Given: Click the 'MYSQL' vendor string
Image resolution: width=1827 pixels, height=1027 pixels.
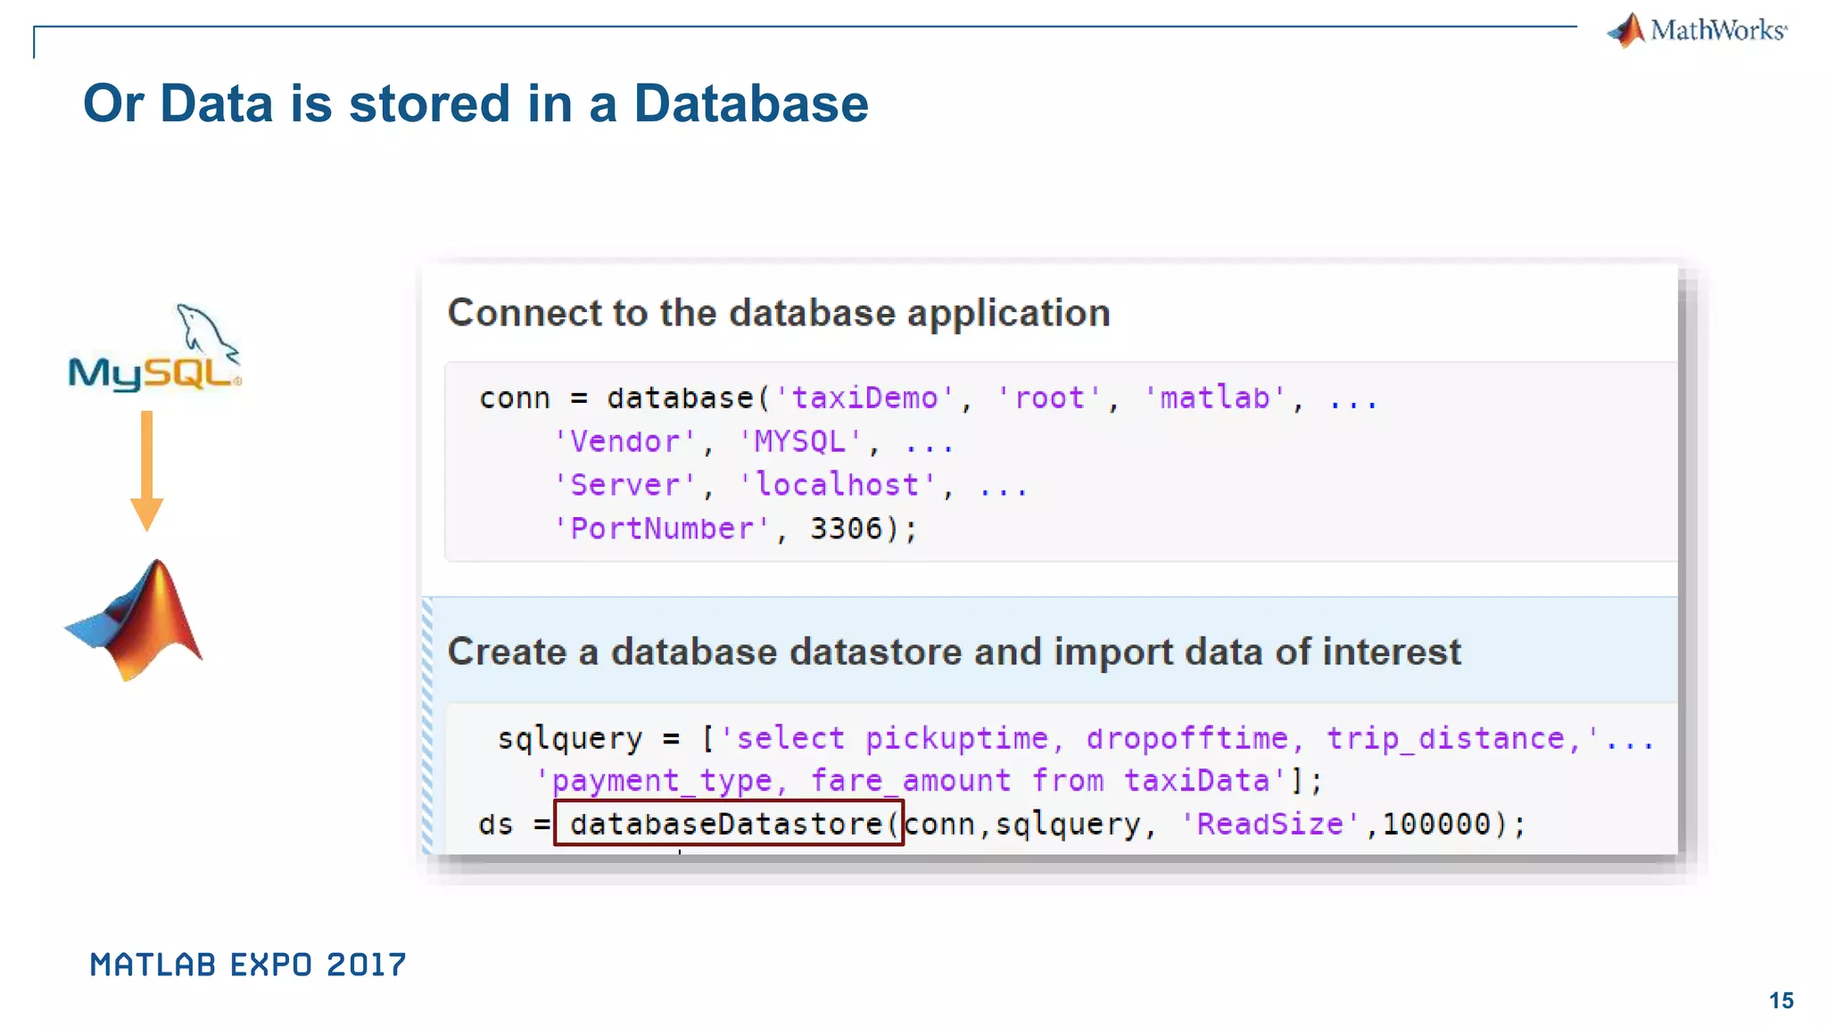Looking at the screenshot, I should (800, 441).
